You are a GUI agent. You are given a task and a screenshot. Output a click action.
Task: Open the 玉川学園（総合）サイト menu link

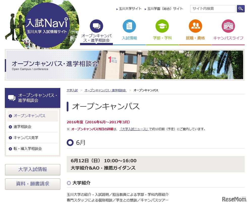(x=164, y=8)
